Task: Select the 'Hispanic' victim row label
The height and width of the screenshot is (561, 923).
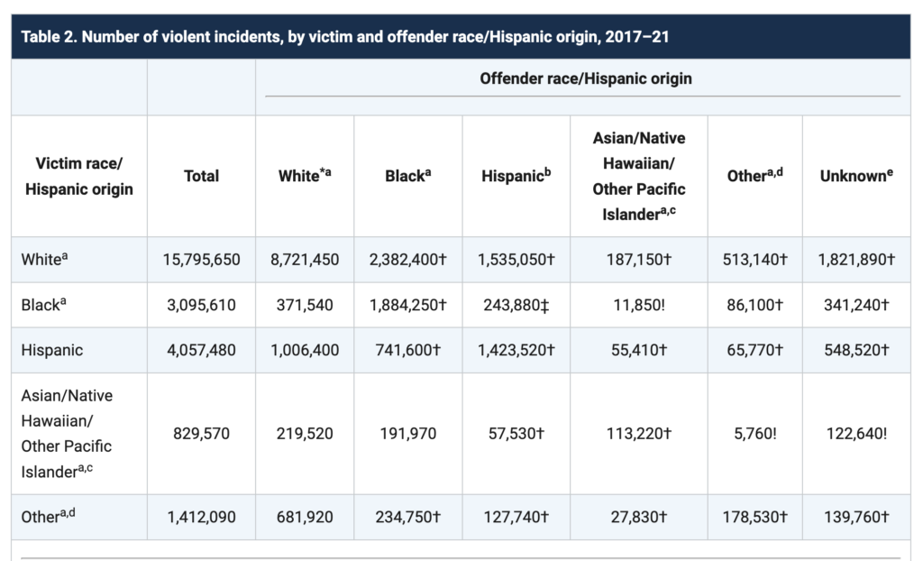Action: tap(51, 350)
